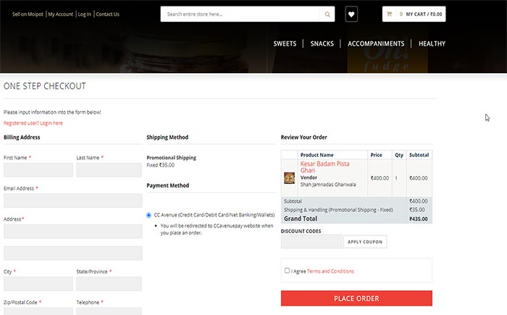Click the City field
507x315 pixels.
tap(38, 284)
